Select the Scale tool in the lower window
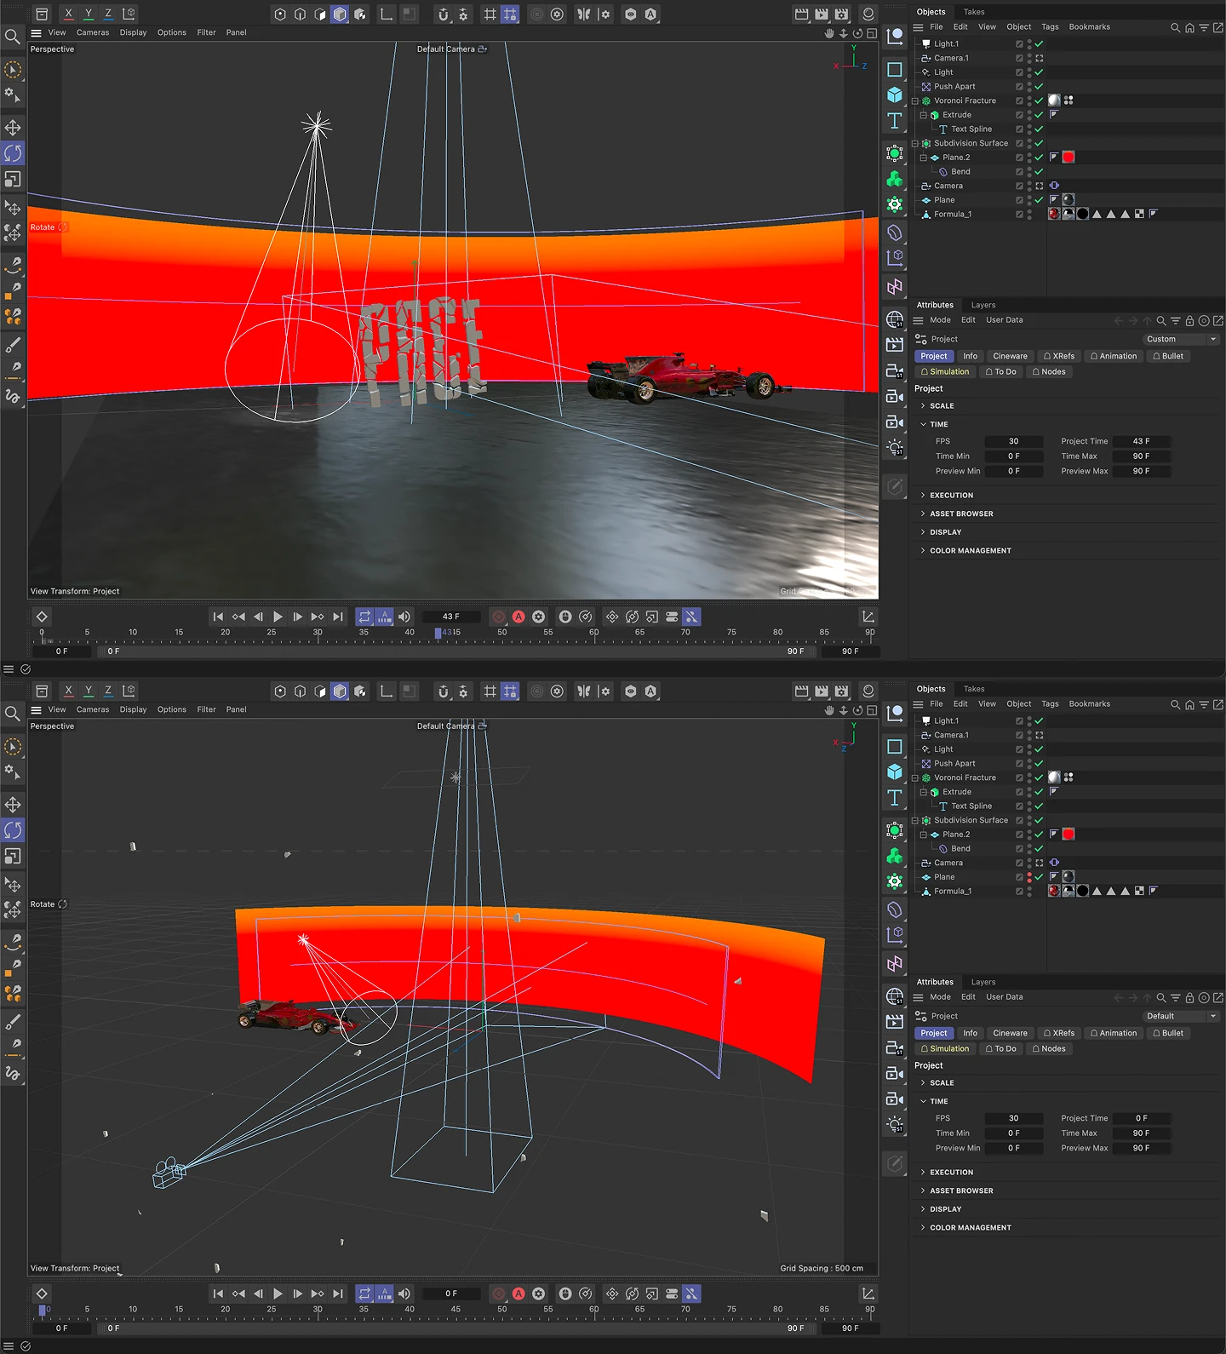The image size is (1226, 1354). coord(13,857)
